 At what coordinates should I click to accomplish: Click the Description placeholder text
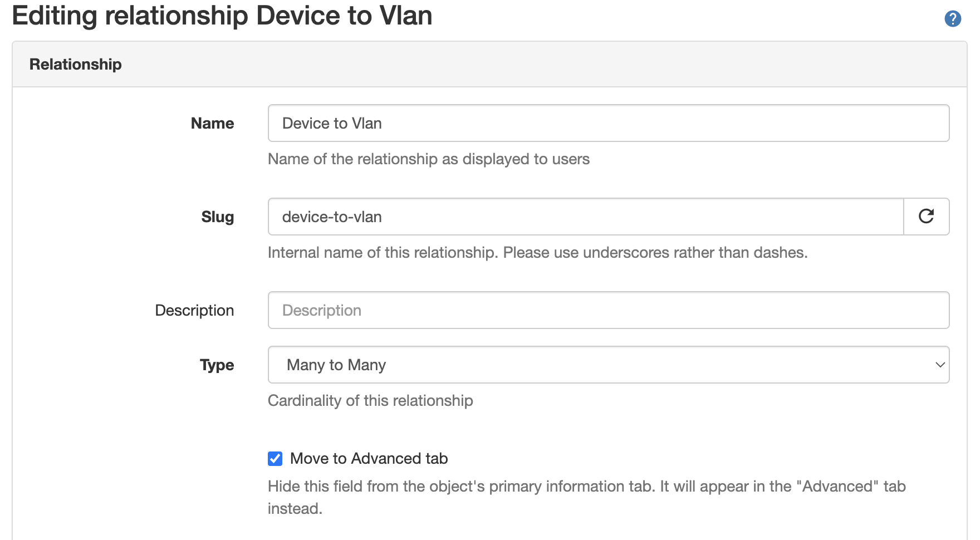click(321, 310)
